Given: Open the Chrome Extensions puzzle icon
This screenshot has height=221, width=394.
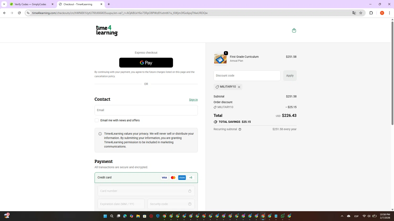Looking at the screenshot, I should [371, 13].
